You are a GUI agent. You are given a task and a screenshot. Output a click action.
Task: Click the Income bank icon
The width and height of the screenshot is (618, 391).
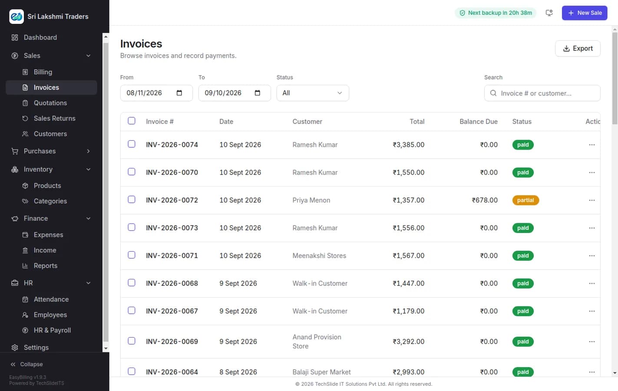[25, 250]
